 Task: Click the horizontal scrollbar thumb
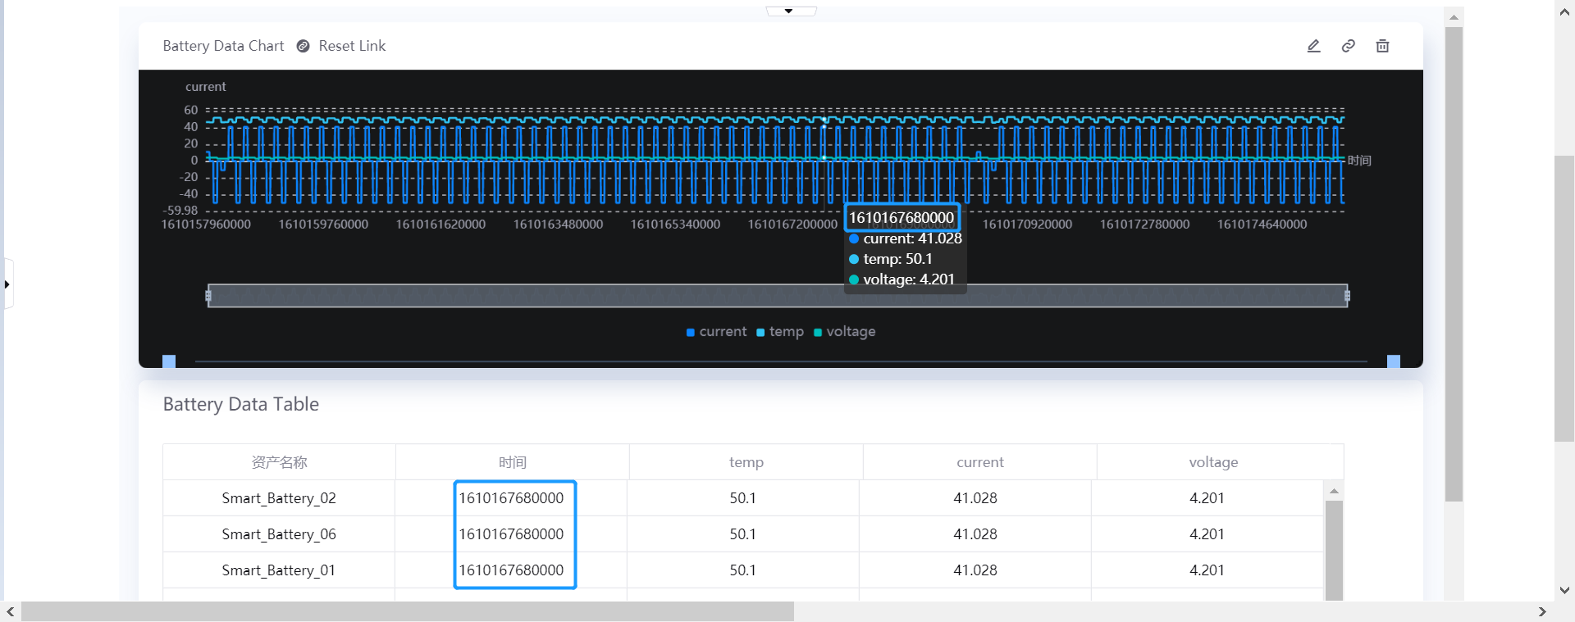(x=408, y=611)
